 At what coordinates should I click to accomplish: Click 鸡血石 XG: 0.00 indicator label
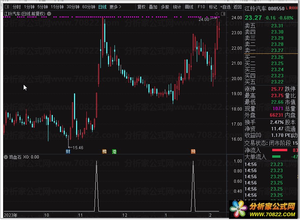[24, 157]
